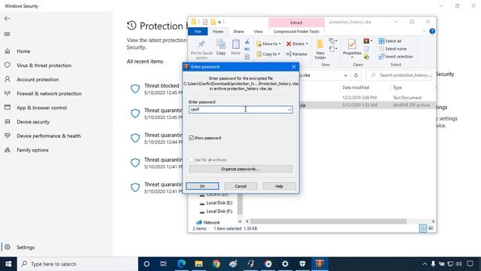481x271 pixels.
Task: Cancel the Enter password dialog
Action: tap(240, 186)
